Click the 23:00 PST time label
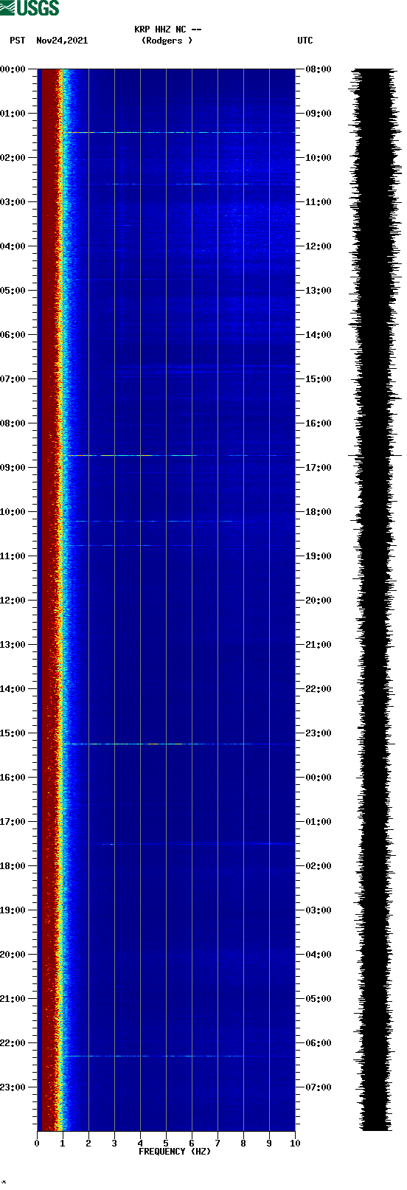Image resolution: width=407 pixels, height=1190 pixels. [13, 1087]
